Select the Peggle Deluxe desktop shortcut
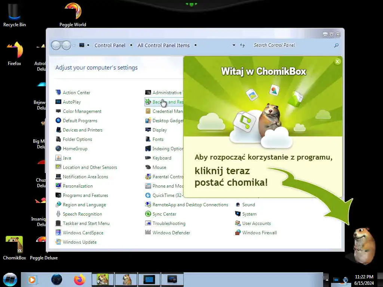Viewport: 383px width, 287px height. click(44, 247)
